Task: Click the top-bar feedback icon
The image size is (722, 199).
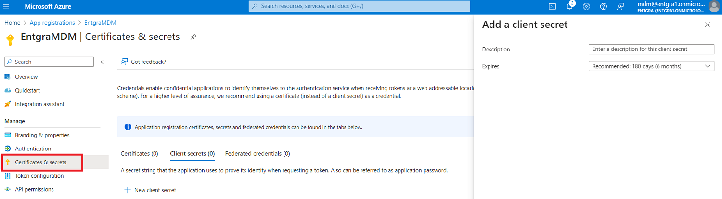Action: (620, 7)
